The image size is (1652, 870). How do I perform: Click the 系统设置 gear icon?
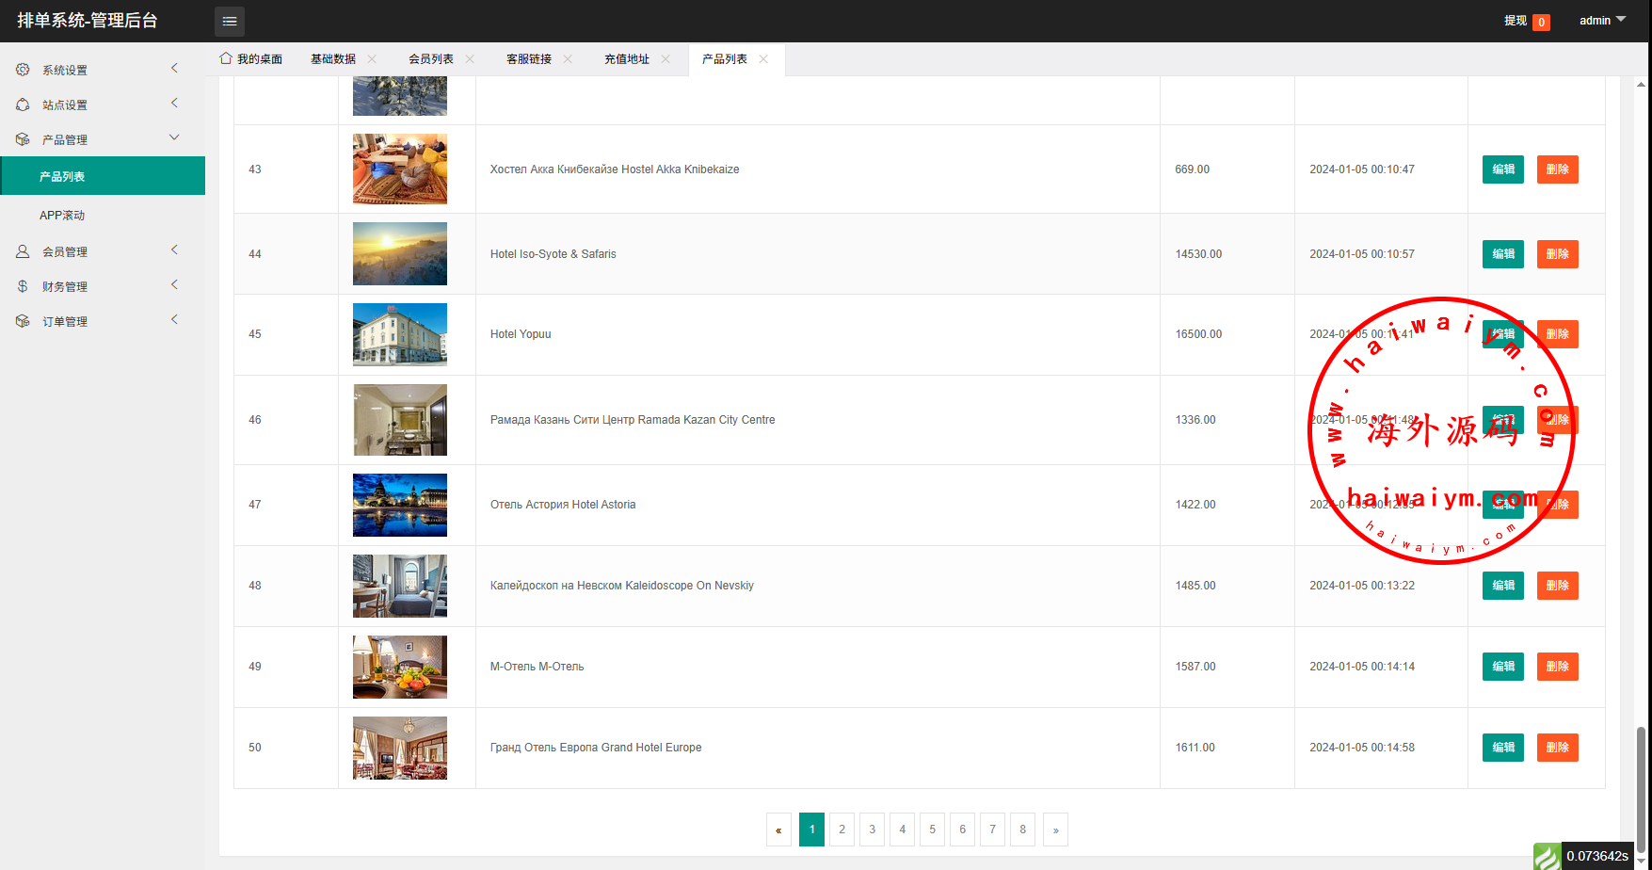pyautogui.click(x=23, y=70)
